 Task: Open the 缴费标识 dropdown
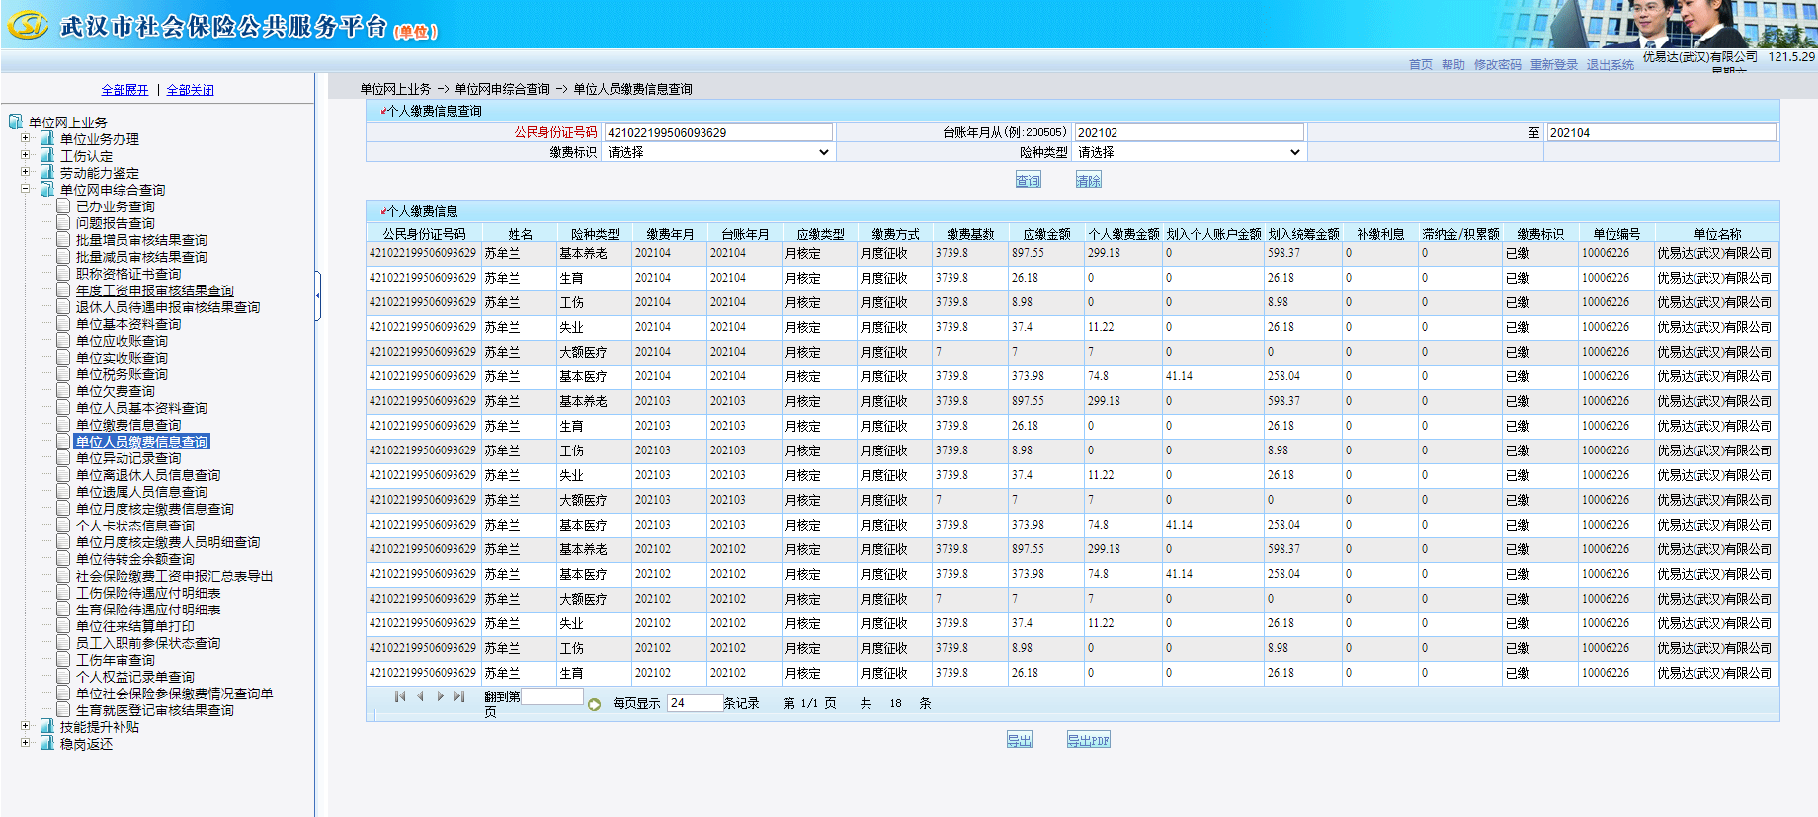[x=718, y=152]
